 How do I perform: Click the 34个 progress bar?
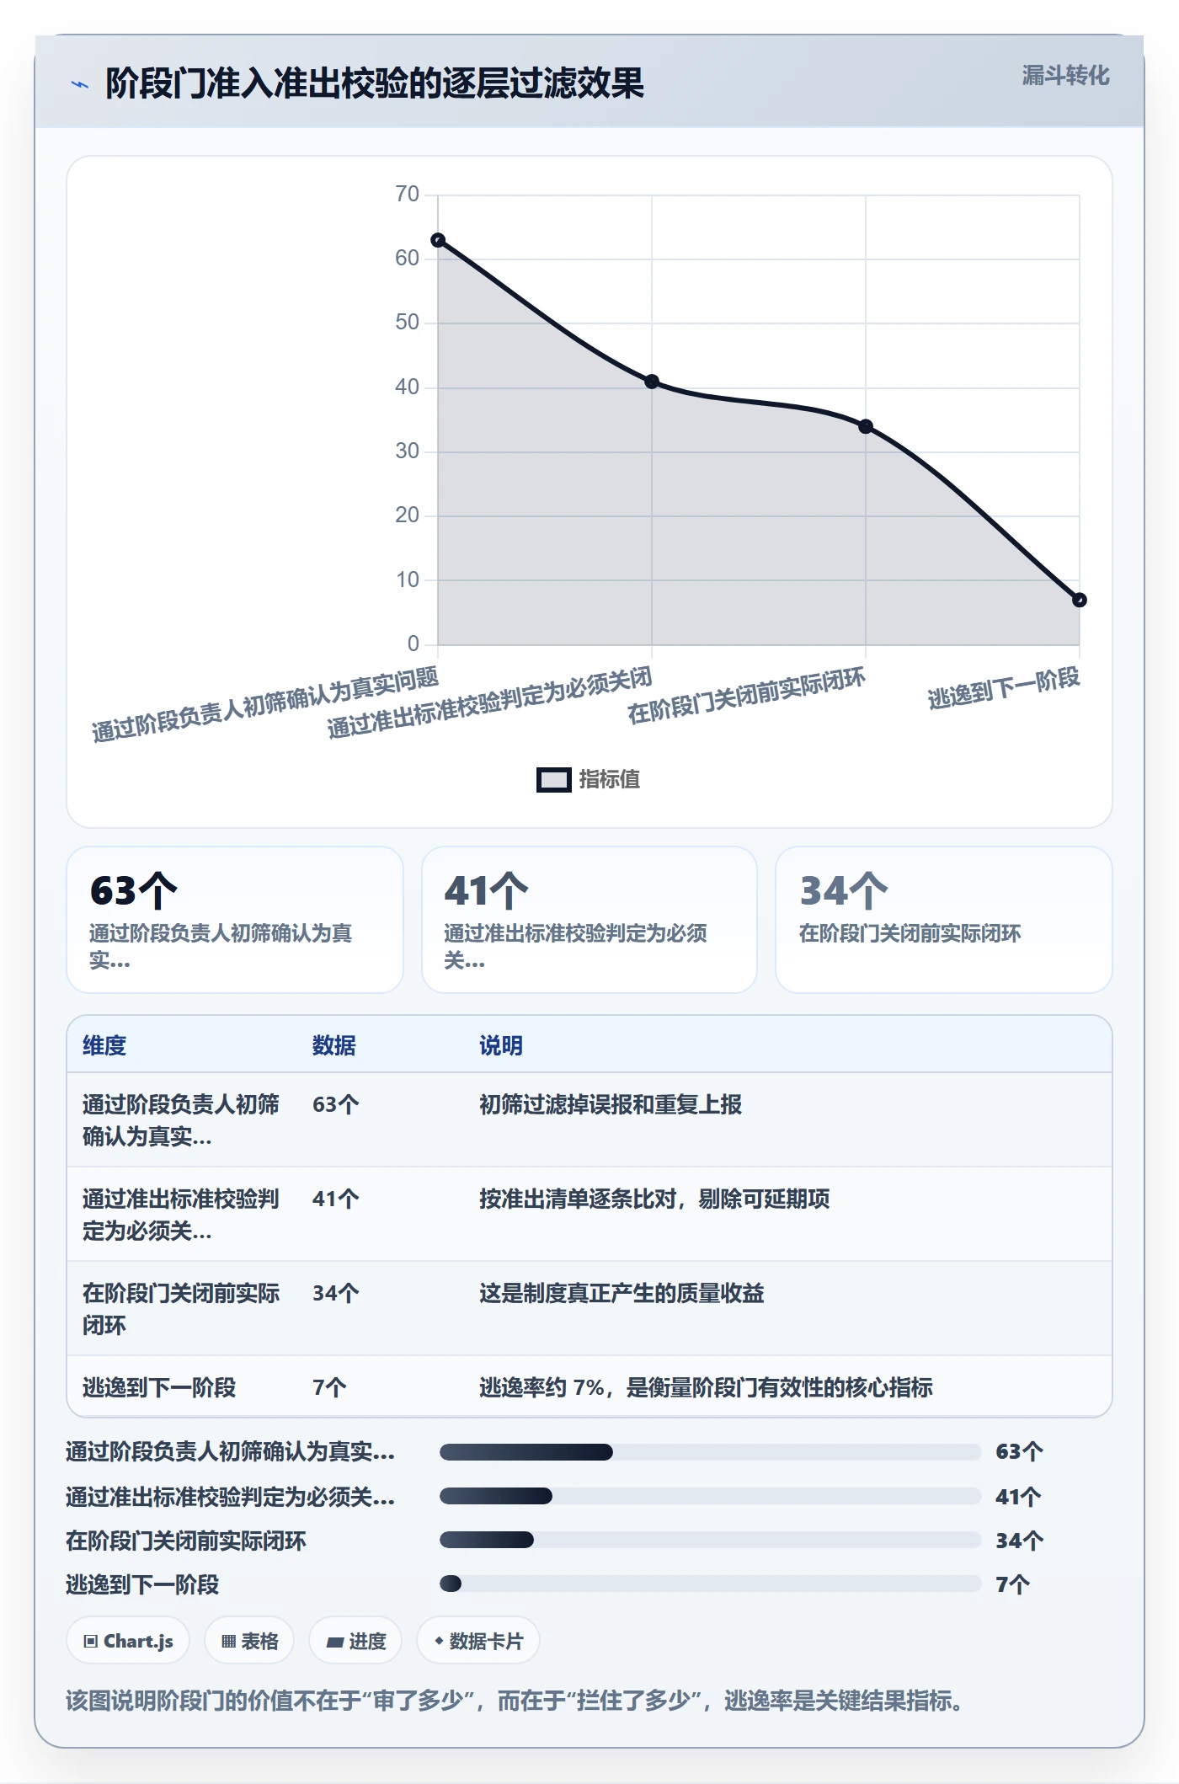tap(711, 1540)
